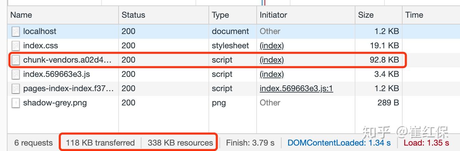Image resolution: width=460 pixels, height=151 pixels.
Task: Sort requests by the Size column
Action: click(366, 15)
